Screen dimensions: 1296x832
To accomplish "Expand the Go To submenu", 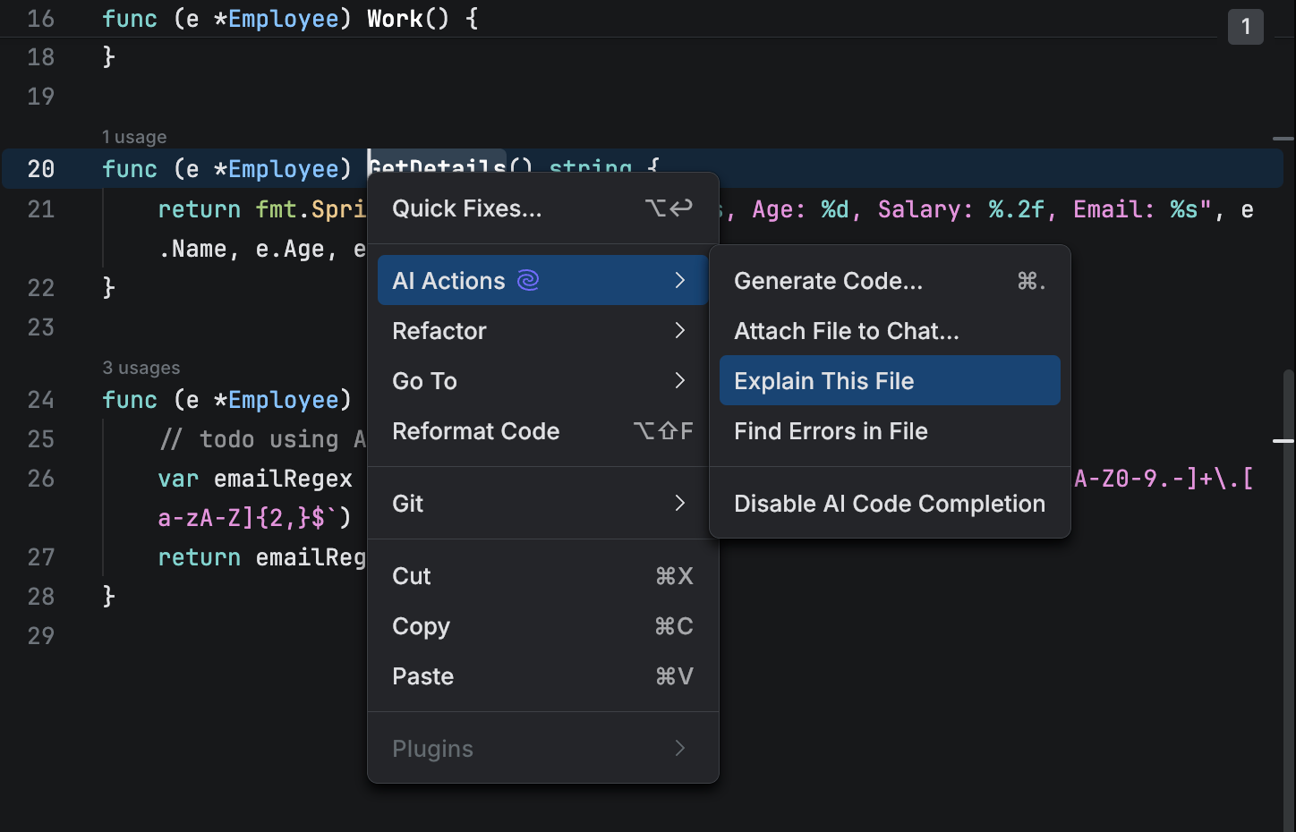I will pyautogui.click(x=424, y=380).
